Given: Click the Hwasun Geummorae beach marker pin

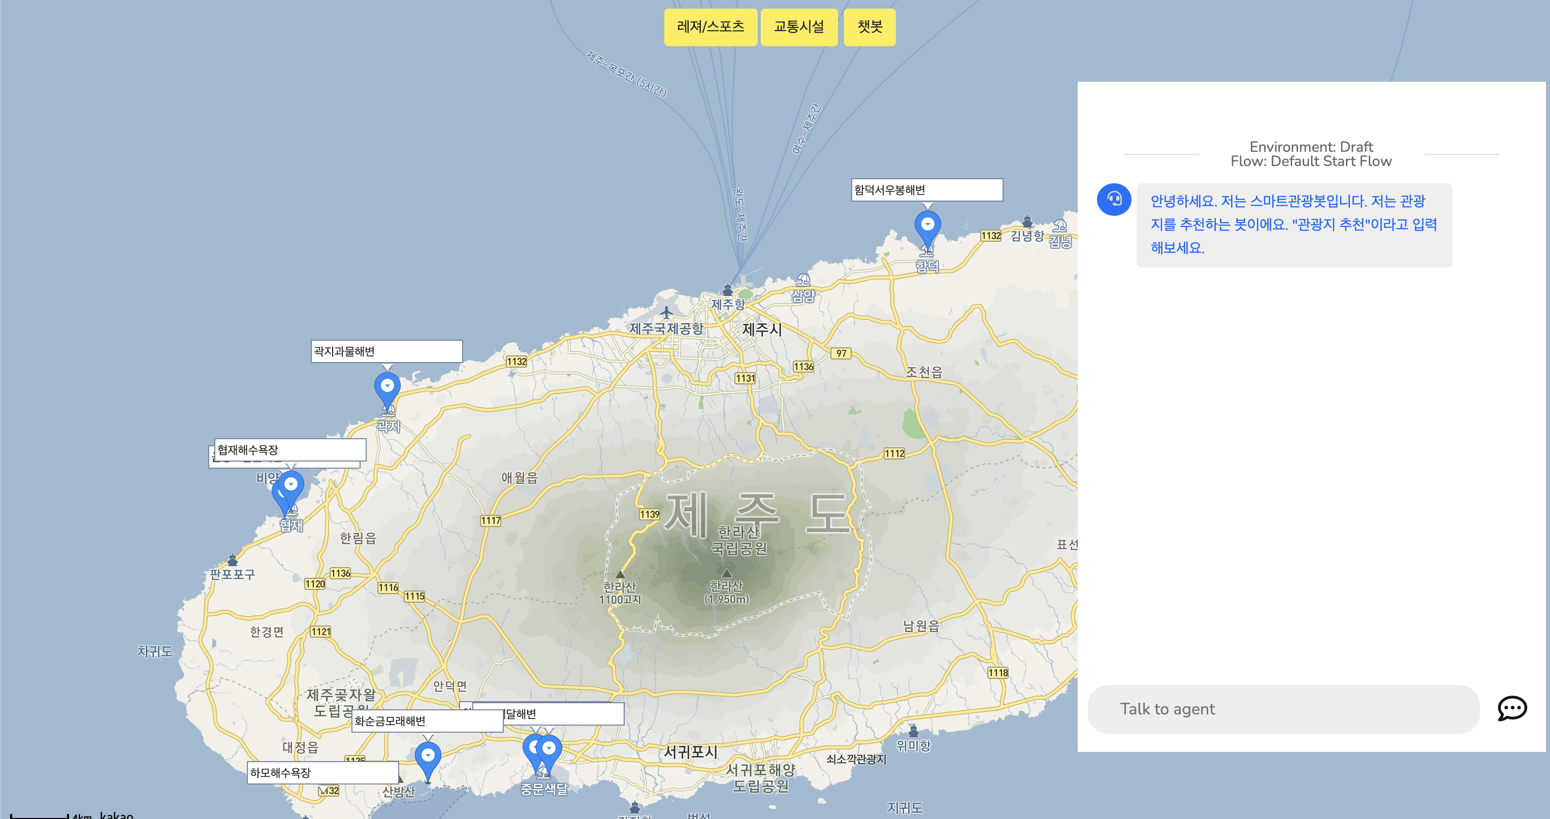Looking at the screenshot, I should (x=428, y=755).
